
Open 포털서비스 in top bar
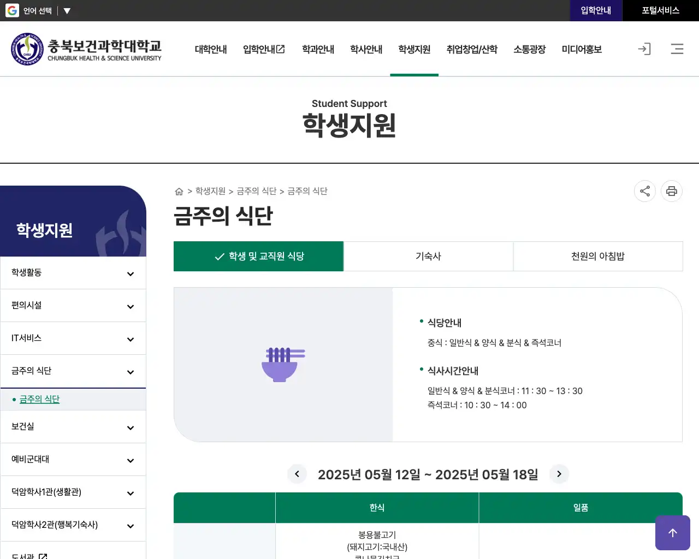pos(660,10)
